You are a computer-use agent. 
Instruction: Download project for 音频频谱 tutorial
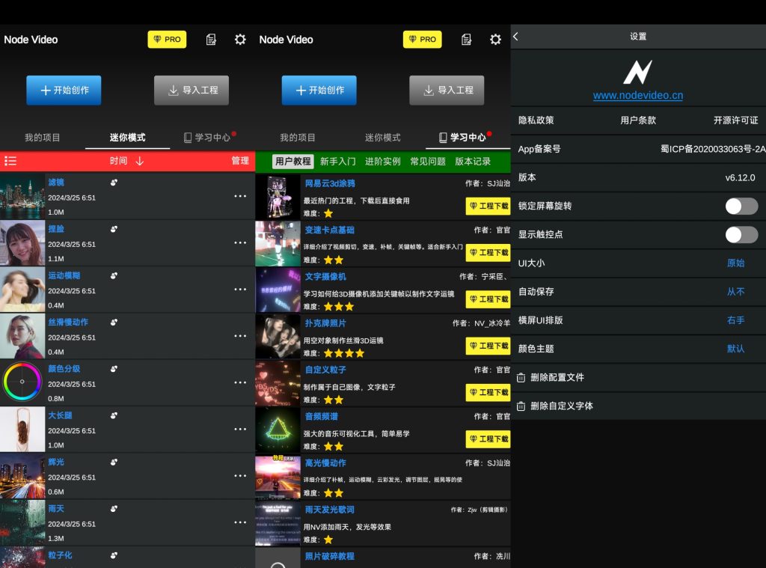488,439
